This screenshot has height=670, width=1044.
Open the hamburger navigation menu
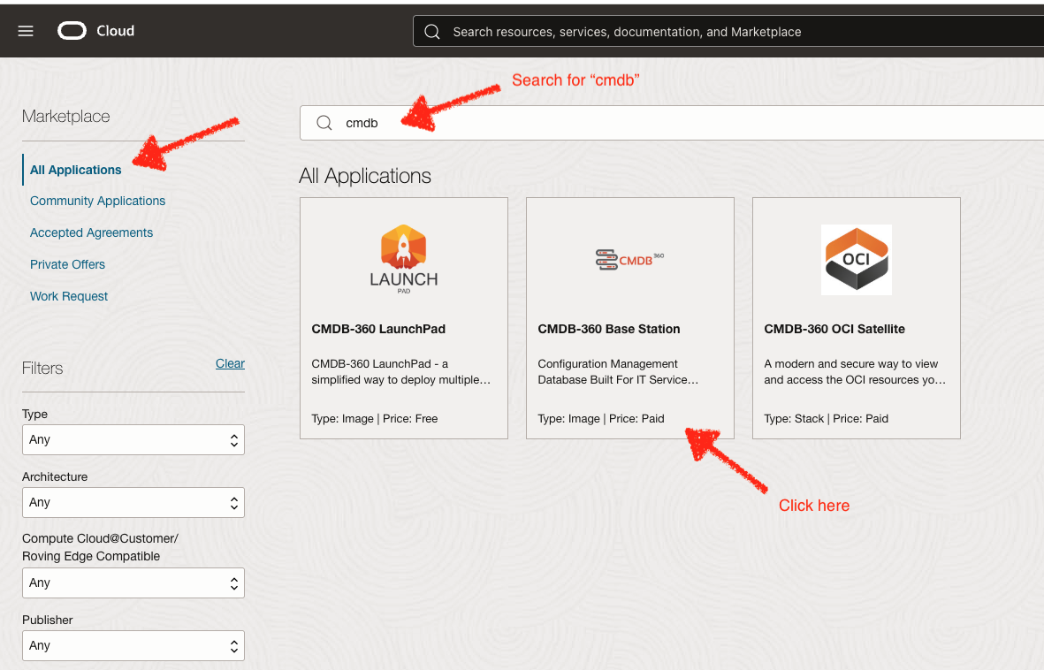click(26, 31)
